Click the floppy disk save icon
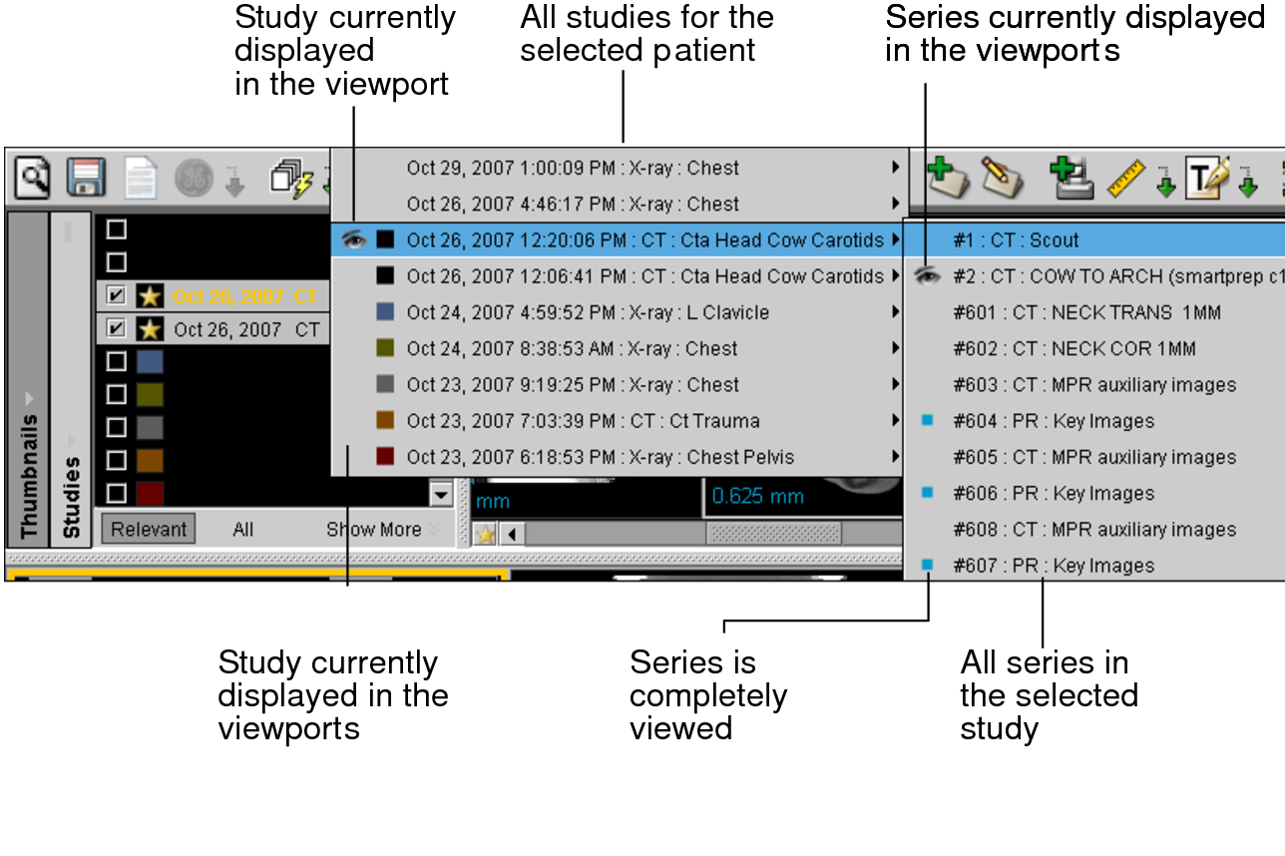Viewport: 1285px width, 856px height. pyautogui.click(x=86, y=180)
